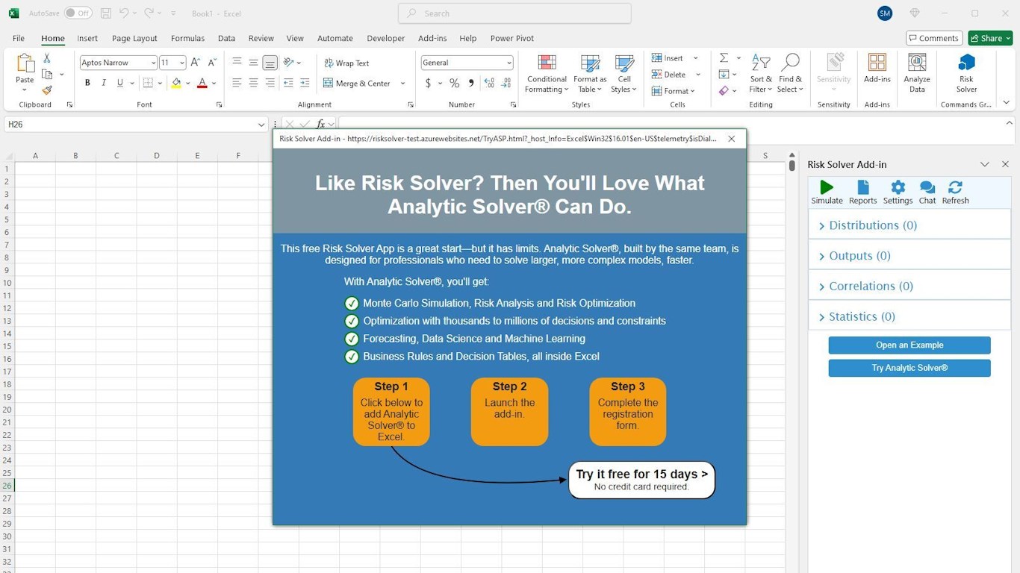Click the Paste clipboard icon
The image size is (1020, 573).
[x=25, y=63]
